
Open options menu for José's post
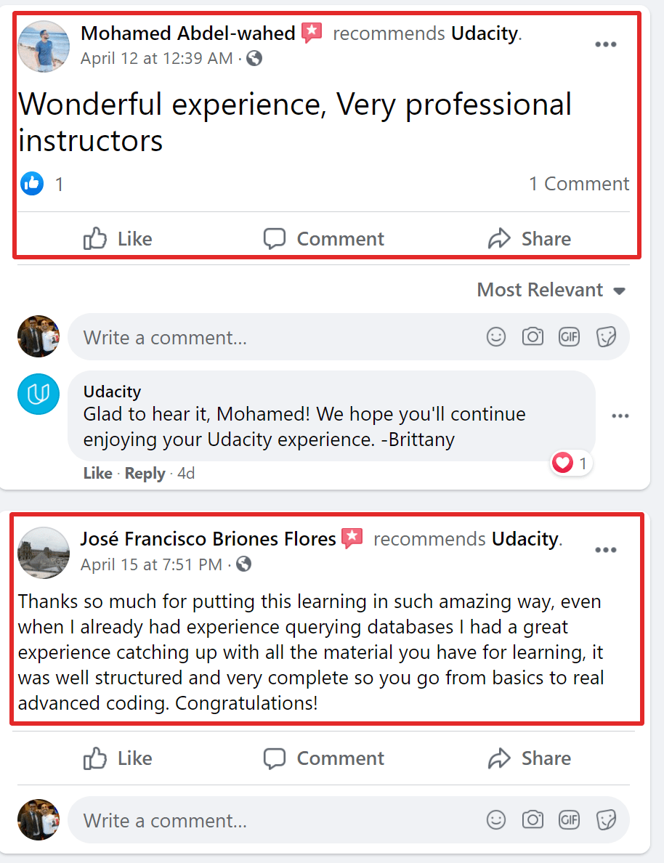click(606, 550)
